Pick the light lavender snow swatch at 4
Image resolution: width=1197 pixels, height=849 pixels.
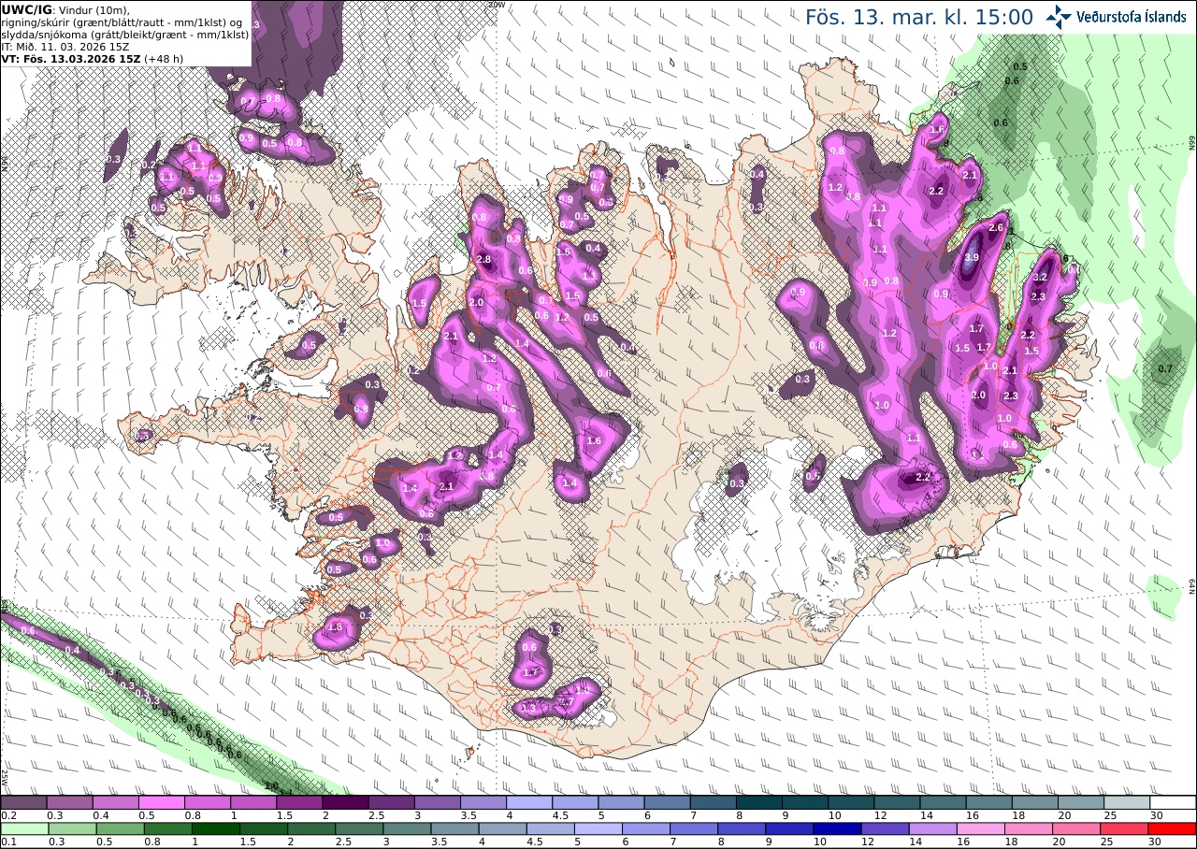point(529,802)
